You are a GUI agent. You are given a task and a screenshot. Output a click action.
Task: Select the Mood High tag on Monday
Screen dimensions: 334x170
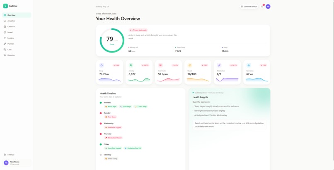111,106
